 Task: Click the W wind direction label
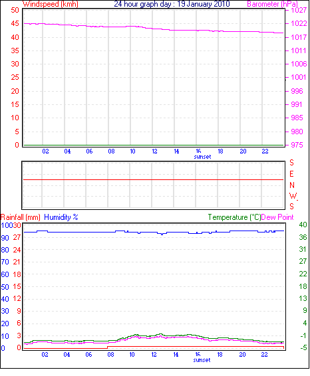pos(293,196)
